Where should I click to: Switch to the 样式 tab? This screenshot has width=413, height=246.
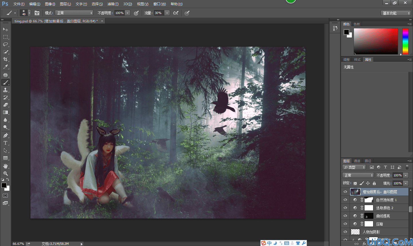pos(357,60)
